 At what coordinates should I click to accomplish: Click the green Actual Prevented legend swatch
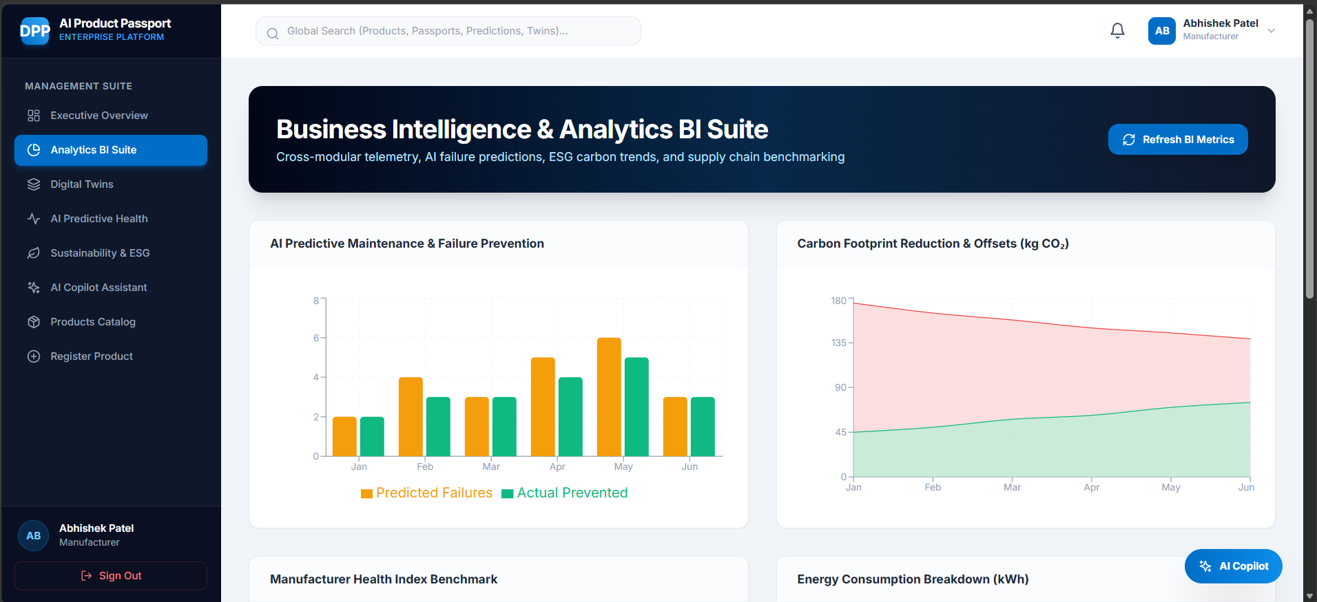point(508,493)
